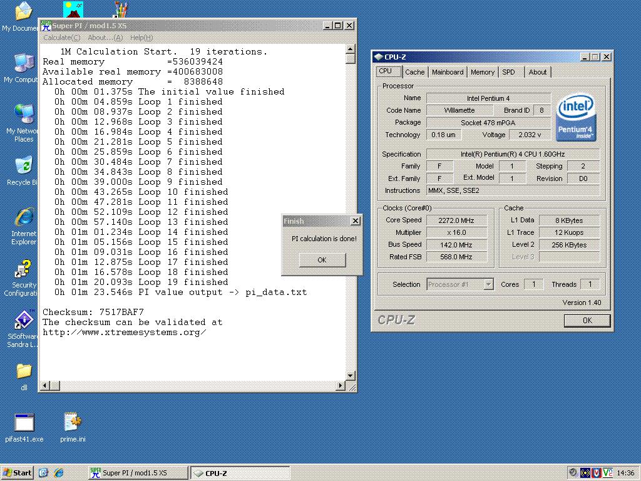Activate CPU-Z taskbar button
Viewport: 641px width, 481px height.
point(241,473)
